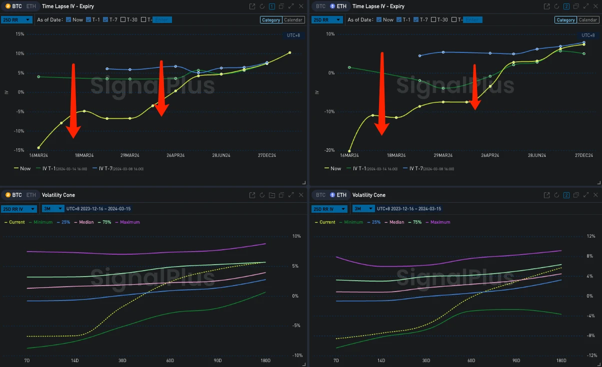Click folder icon in BTC Volatility Cone header
Screen dimensions: 602x367
[x=271, y=195]
